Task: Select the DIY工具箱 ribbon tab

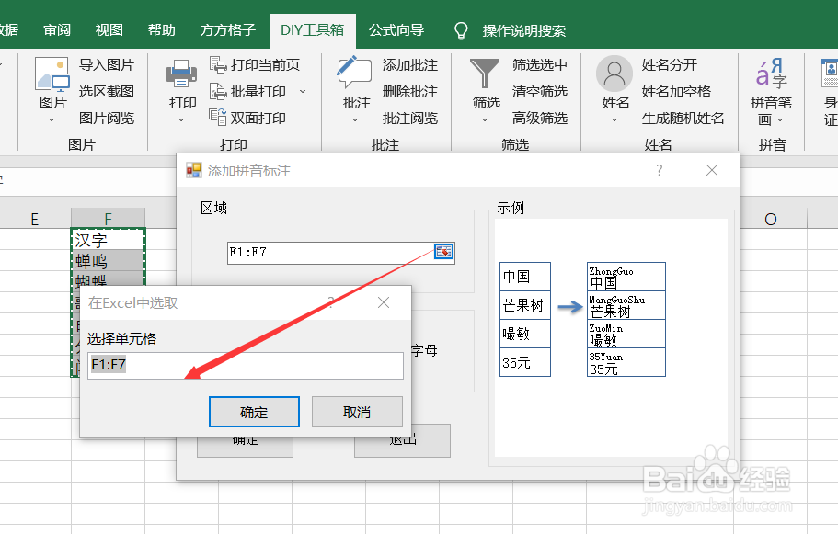Action: 312,29
